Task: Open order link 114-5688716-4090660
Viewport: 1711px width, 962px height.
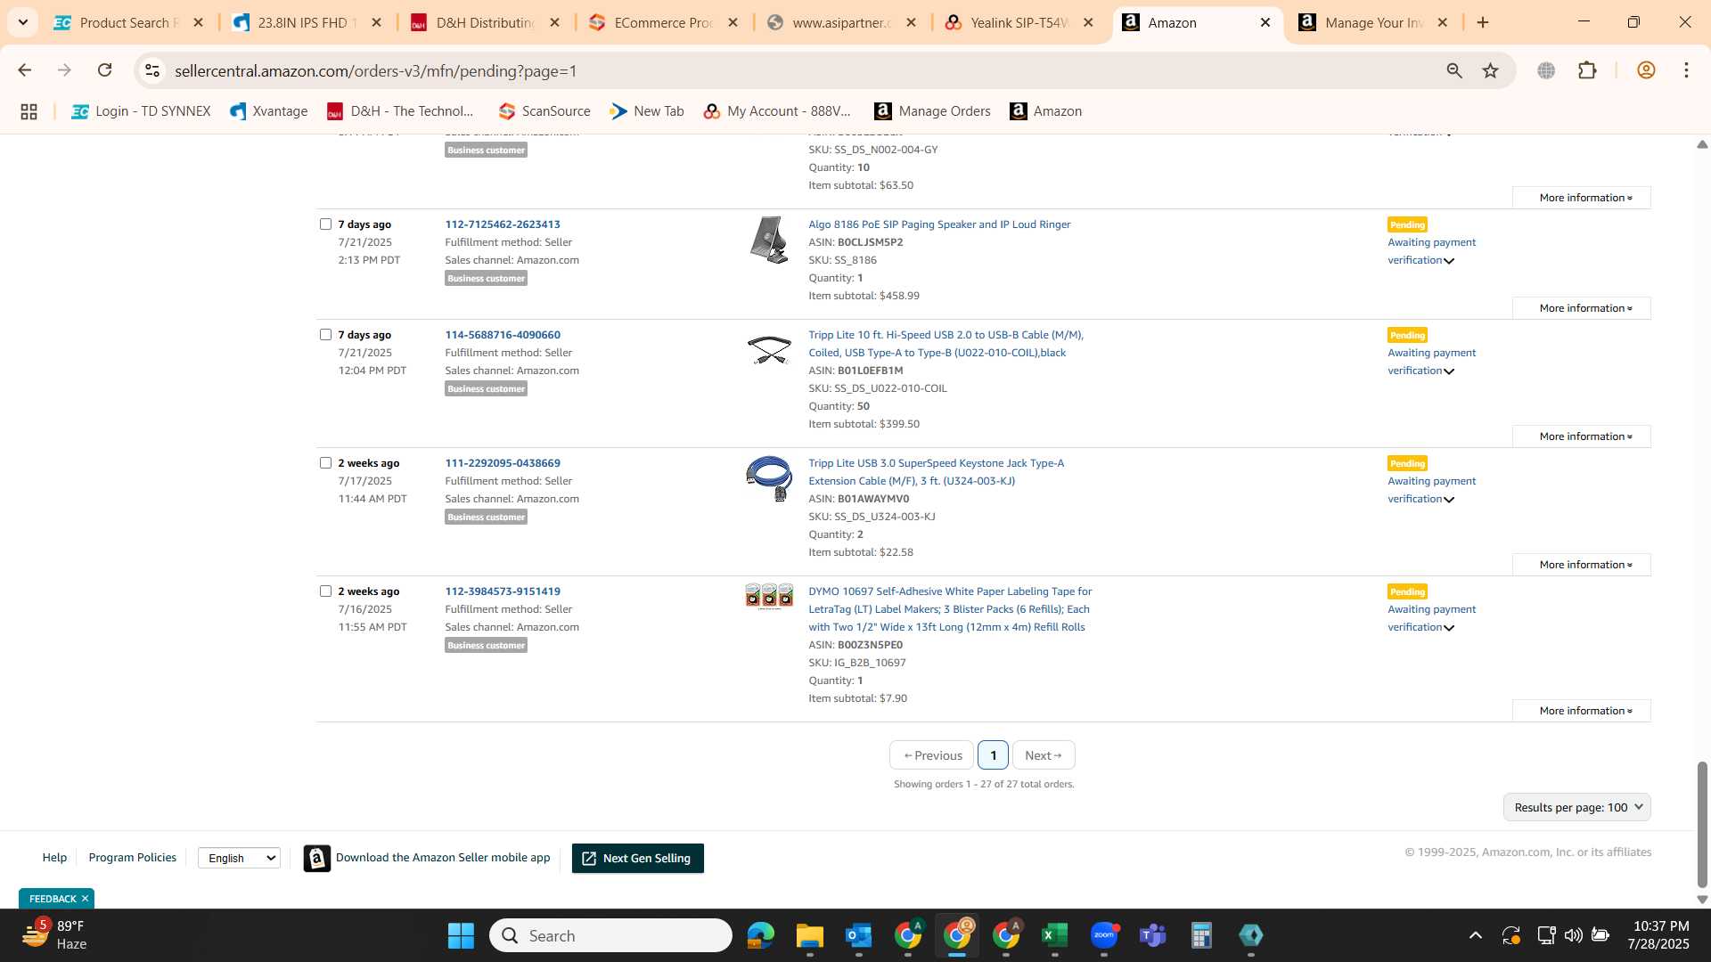Action: click(503, 335)
